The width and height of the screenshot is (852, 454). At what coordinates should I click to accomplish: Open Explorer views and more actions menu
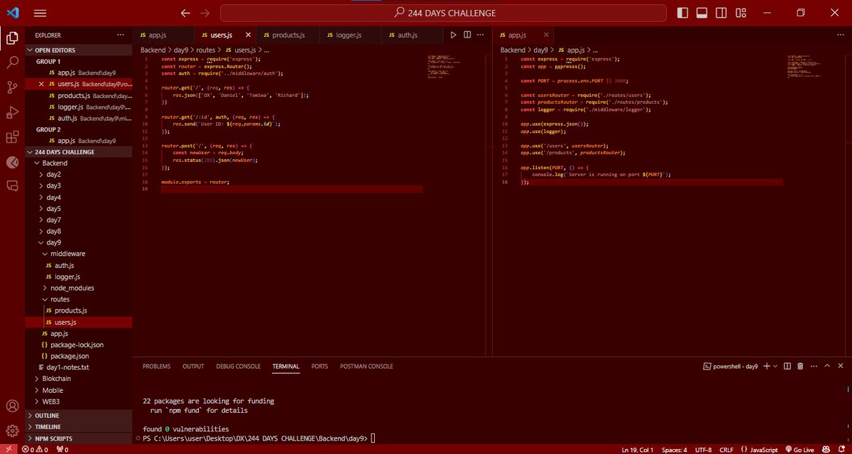tap(120, 35)
